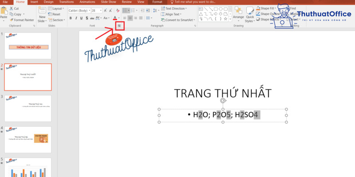Pick the Rounded Rectangle shape

click(225, 9)
